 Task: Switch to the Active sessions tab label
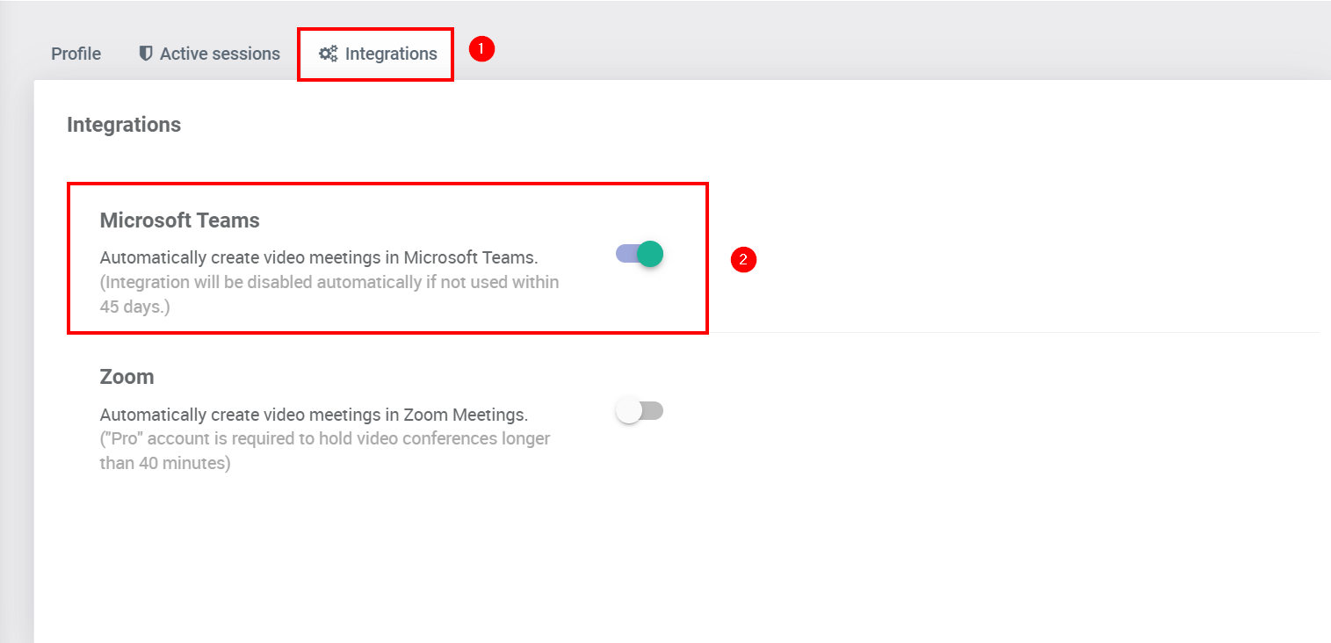(220, 54)
